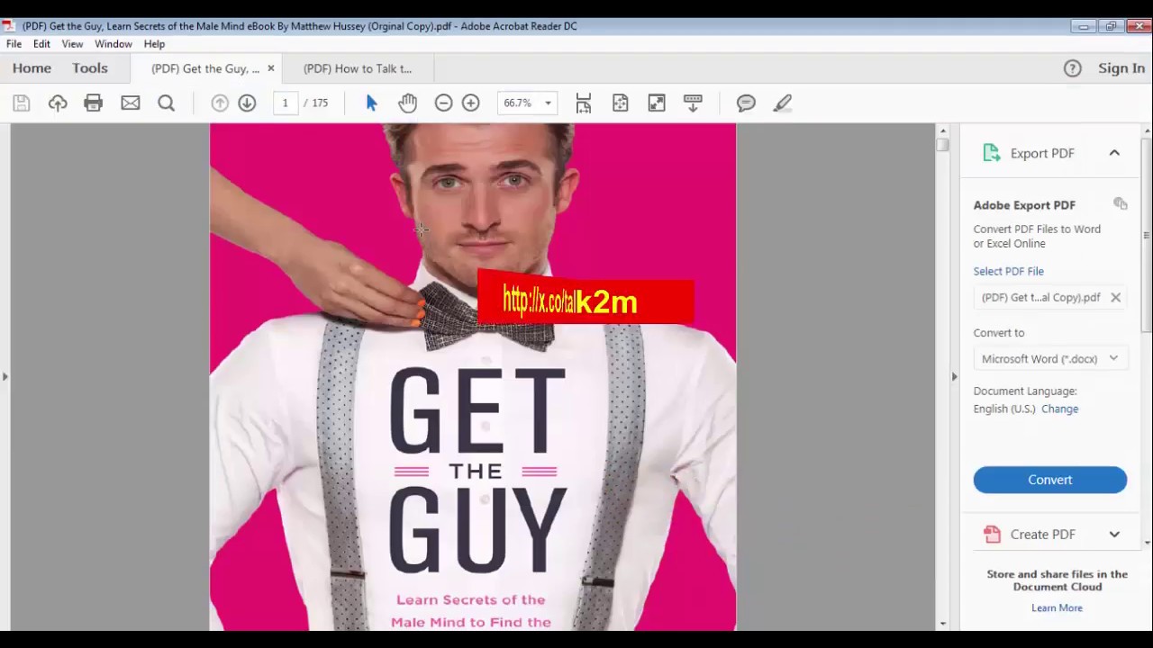Go to next page arrow
The width and height of the screenshot is (1153, 648).
click(247, 103)
